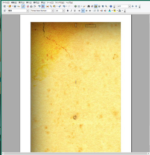Open a file with the folder icon
Viewport: 150px width, 155px height.
tap(10, 6)
